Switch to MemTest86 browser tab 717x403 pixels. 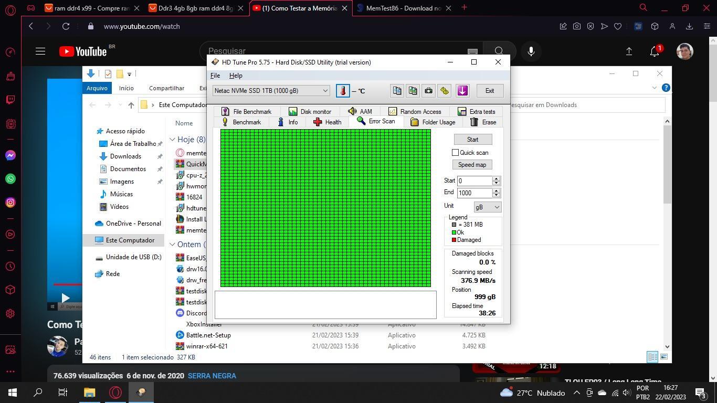403,8
